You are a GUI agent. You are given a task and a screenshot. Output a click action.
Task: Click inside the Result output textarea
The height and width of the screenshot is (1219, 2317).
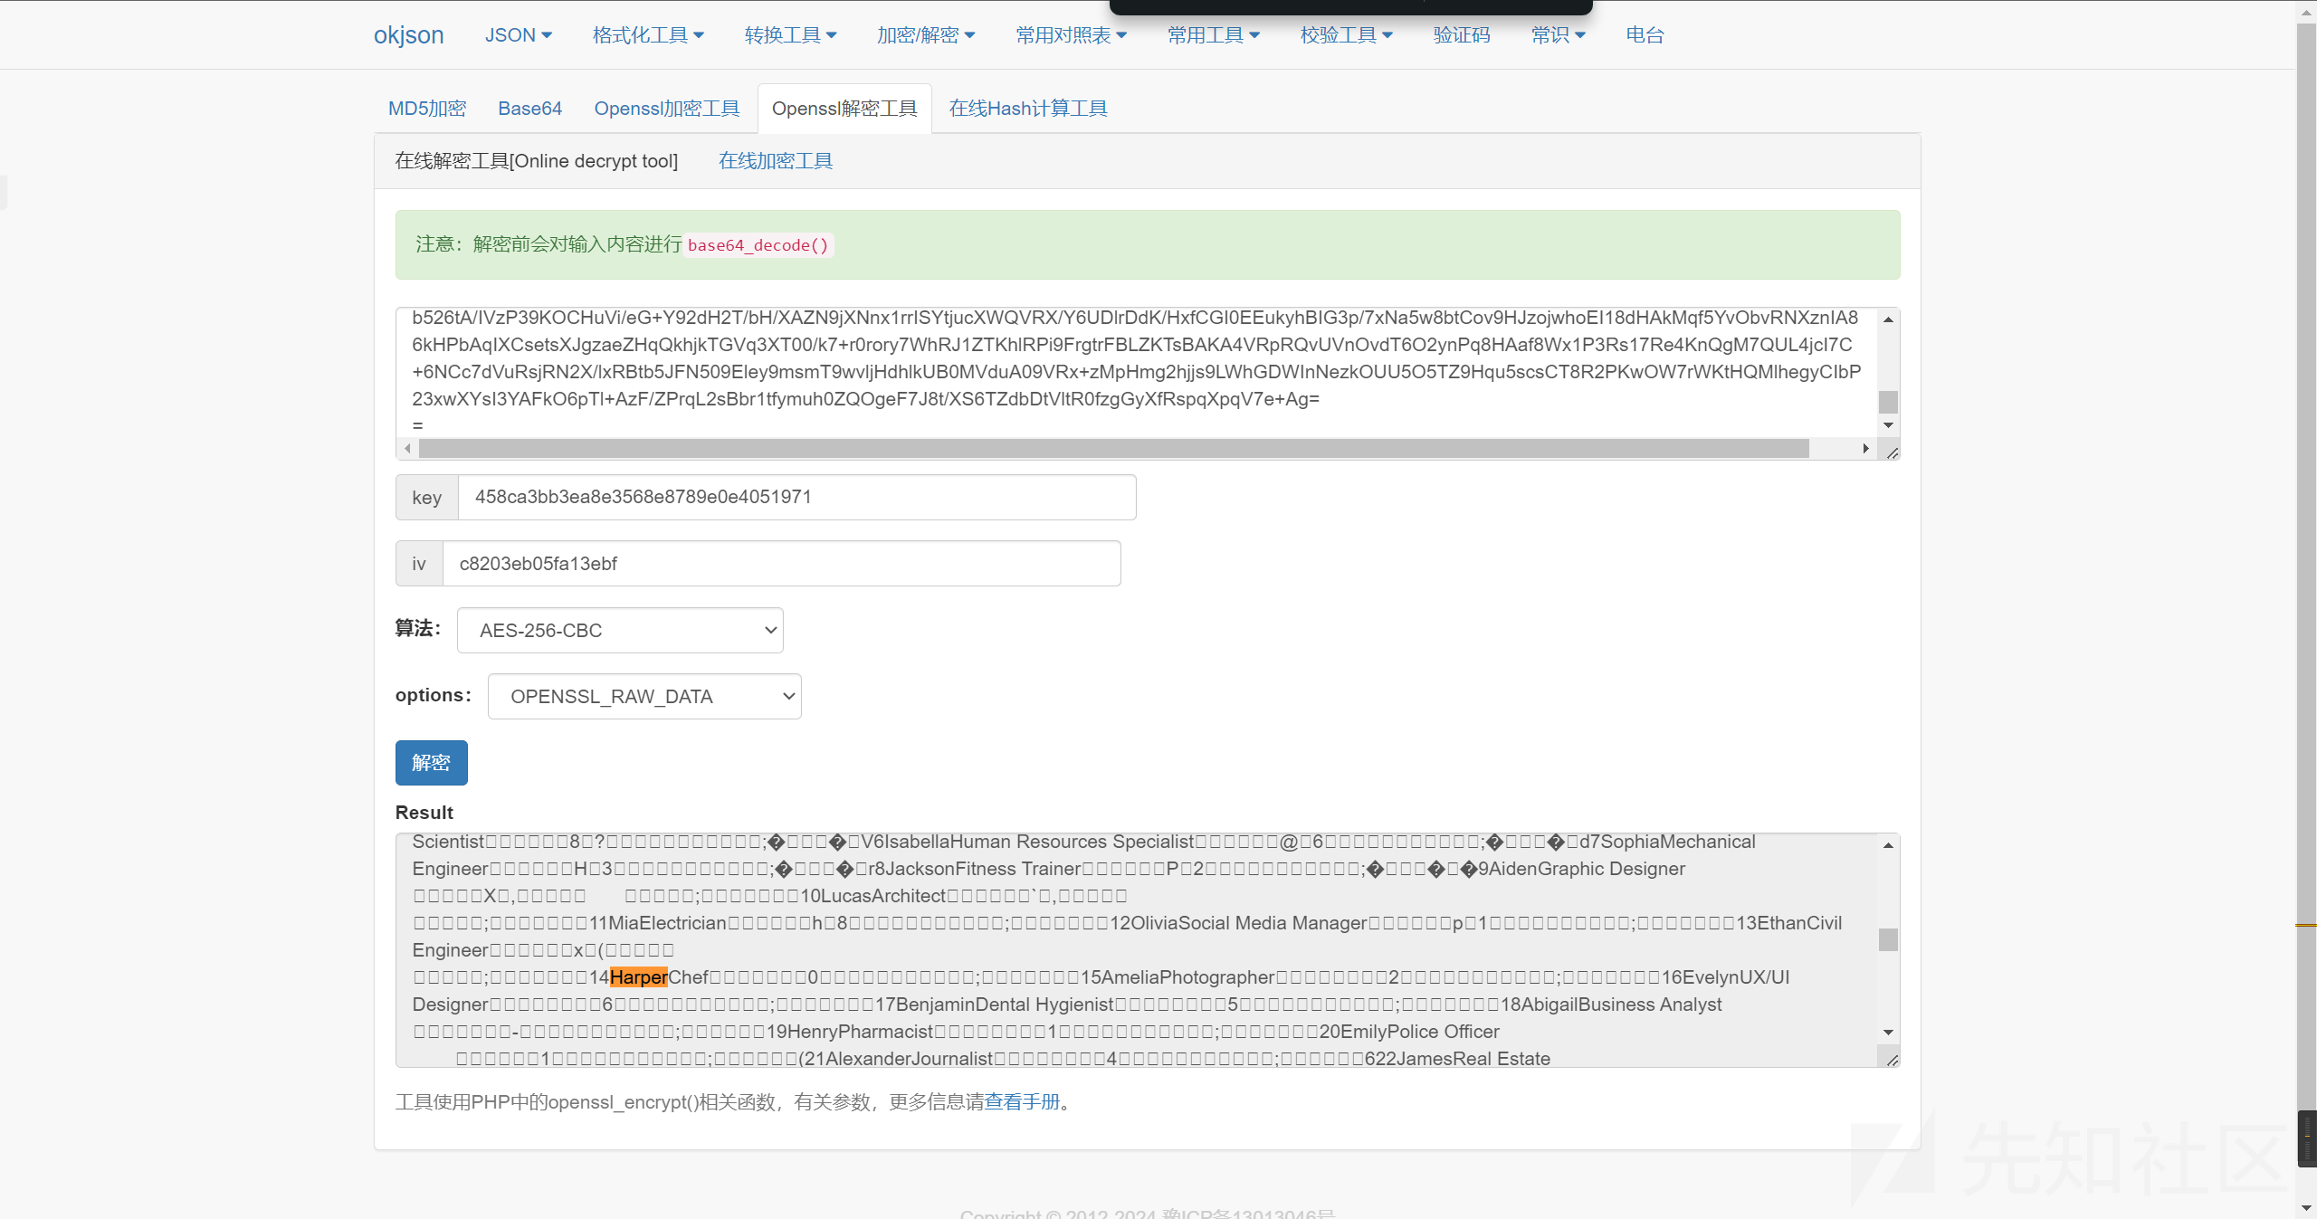pos(1136,950)
